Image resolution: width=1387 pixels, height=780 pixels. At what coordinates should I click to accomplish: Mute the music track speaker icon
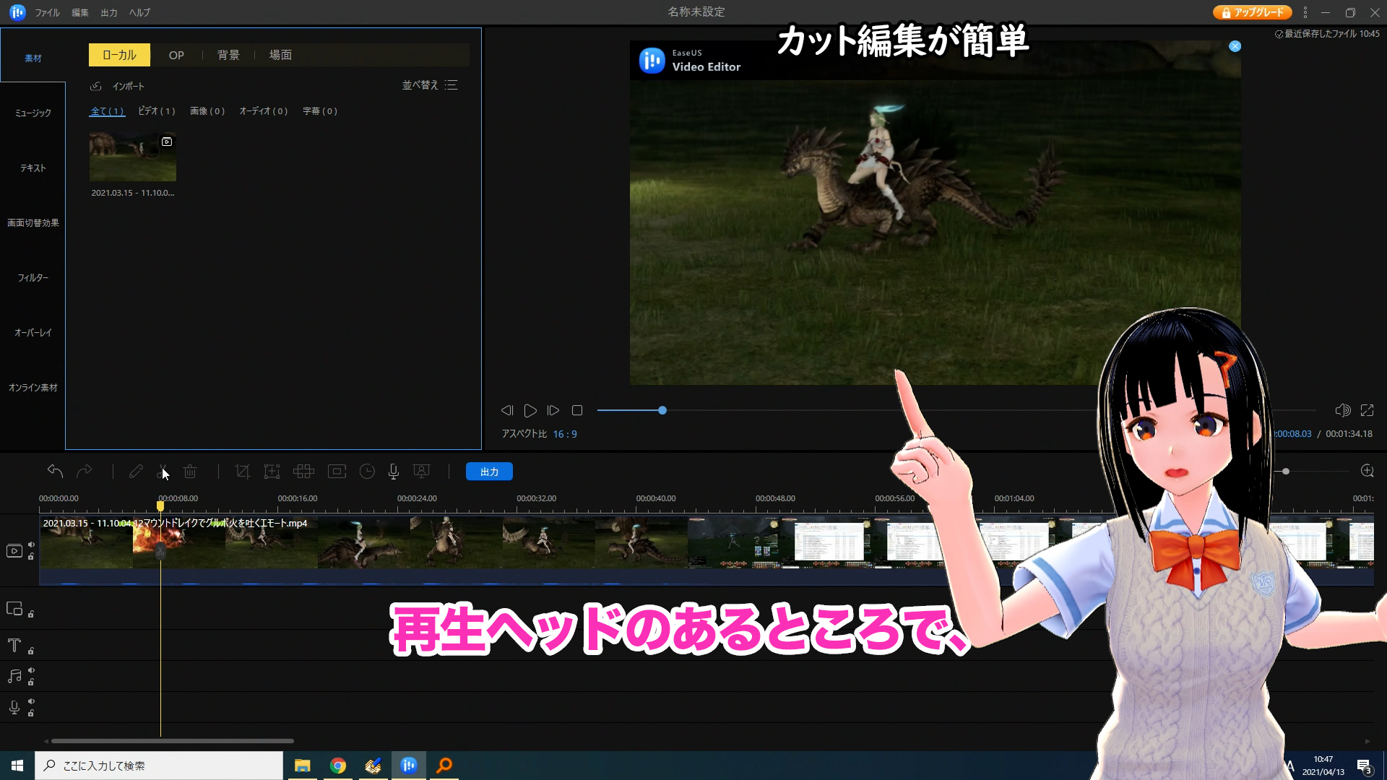click(31, 670)
